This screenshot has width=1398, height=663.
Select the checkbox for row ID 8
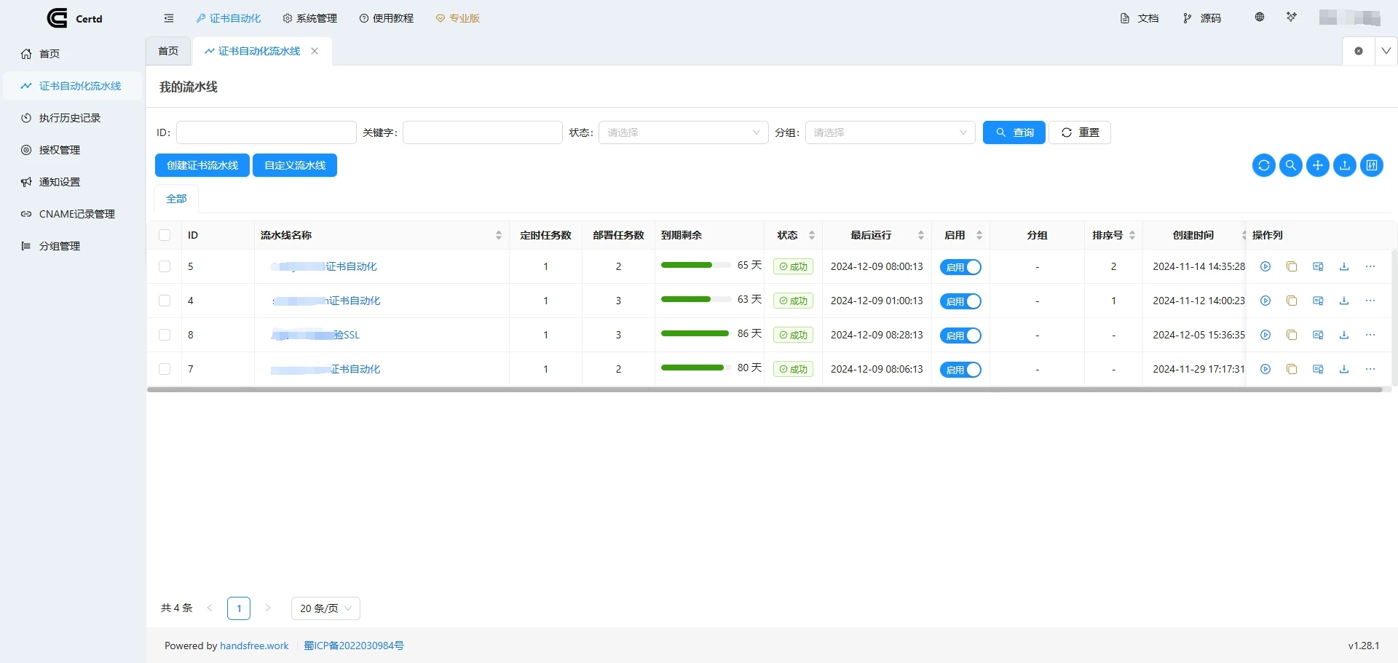click(x=165, y=335)
